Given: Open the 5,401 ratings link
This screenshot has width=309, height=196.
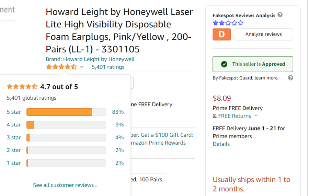Looking at the screenshot, I should tap(108, 67).
